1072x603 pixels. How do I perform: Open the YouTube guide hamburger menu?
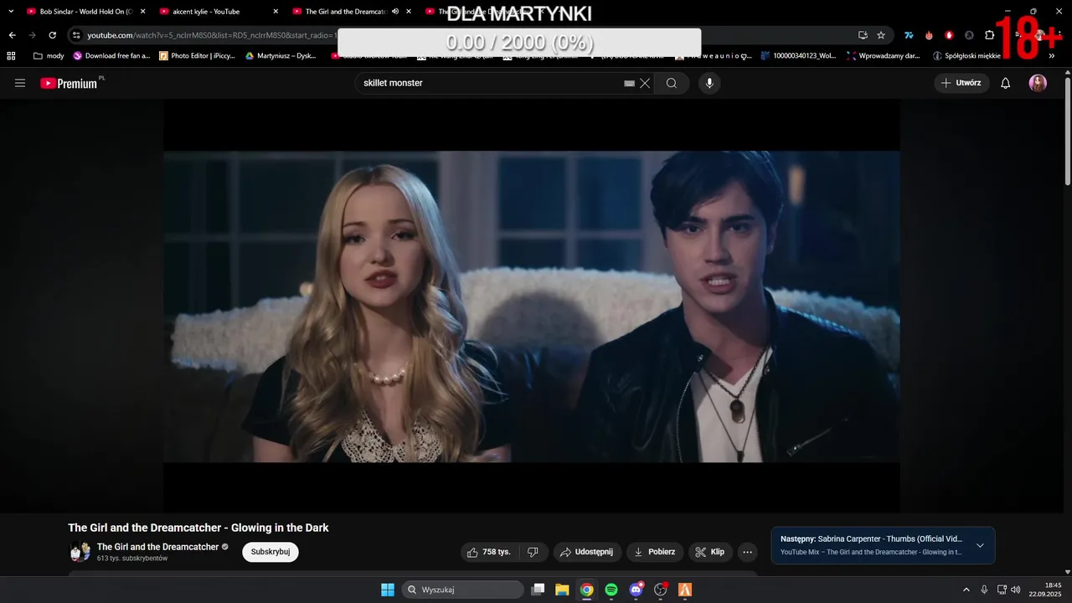click(x=20, y=83)
